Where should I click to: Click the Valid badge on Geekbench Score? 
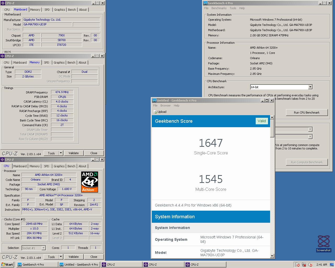[x=262, y=121]
